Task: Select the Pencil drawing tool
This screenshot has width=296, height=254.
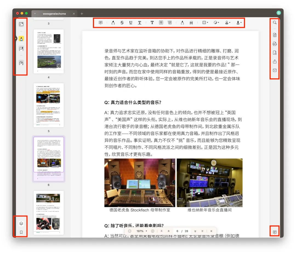Action: [x=182, y=23]
